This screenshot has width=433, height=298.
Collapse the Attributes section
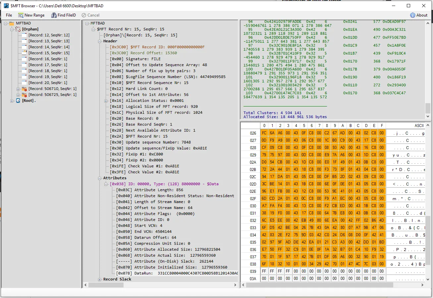(100, 178)
